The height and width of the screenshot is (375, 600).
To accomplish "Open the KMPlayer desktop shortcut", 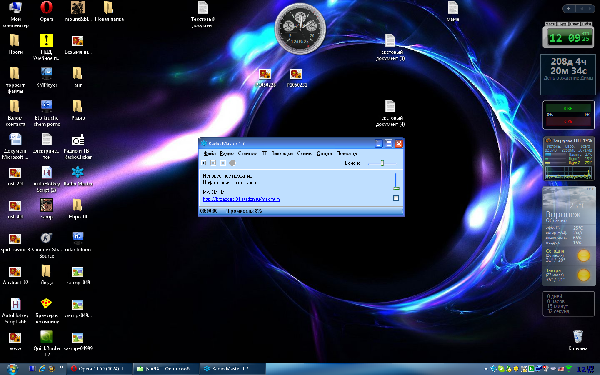I will coord(47,77).
